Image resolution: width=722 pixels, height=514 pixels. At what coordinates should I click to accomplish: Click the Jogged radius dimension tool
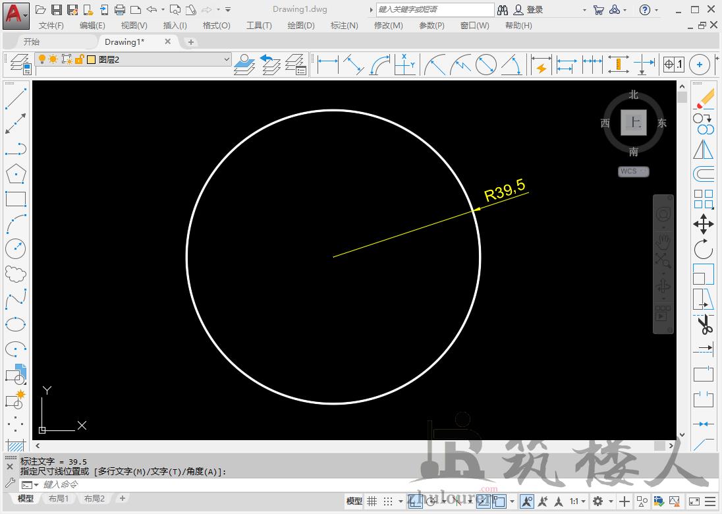pyautogui.click(x=460, y=65)
